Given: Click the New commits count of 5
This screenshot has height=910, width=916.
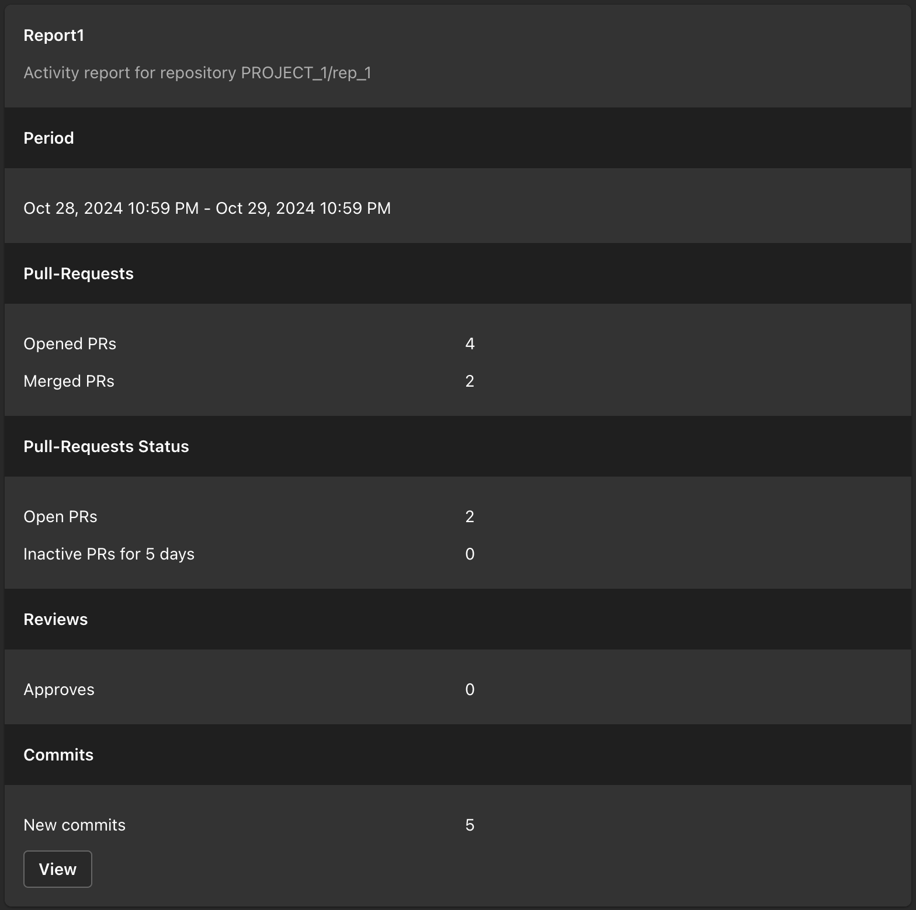Looking at the screenshot, I should click(x=470, y=825).
